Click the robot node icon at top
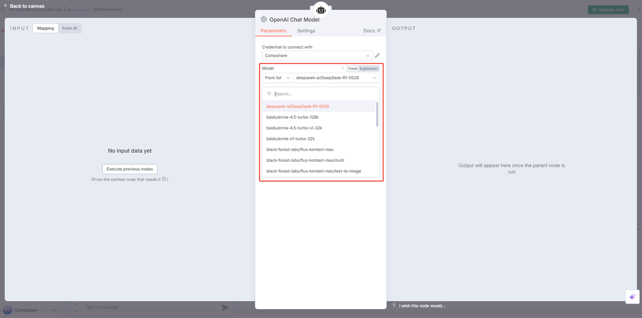The height and width of the screenshot is (318, 642). 321,10
